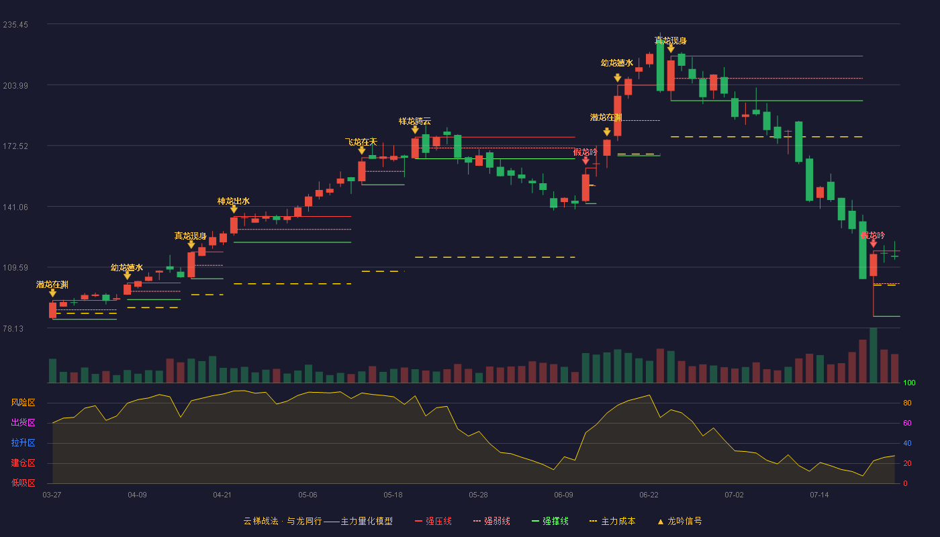
Task: Click the 神龙出水 signal arrow marker
Action: (x=234, y=209)
